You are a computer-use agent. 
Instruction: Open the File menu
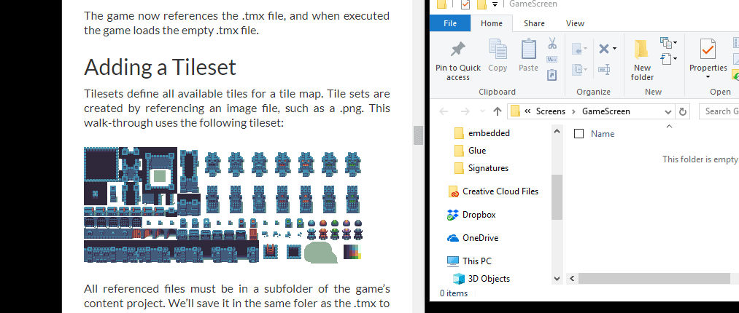pyautogui.click(x=450, y=23)
